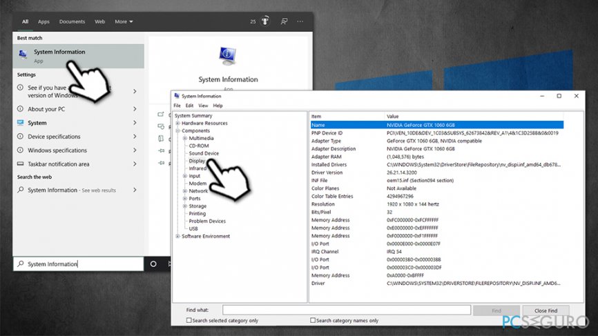Viewport: 598px width, 336px height.
Task: Toggle Search selected category only checkbox
Action: (x=189, y=320)
